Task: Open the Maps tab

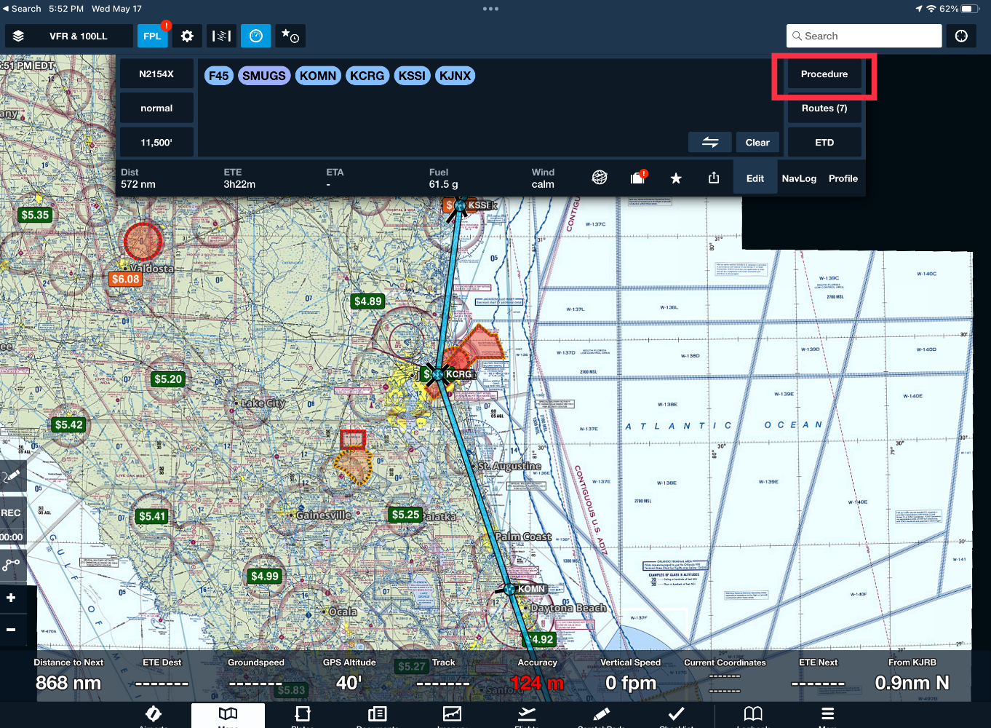Action: (x=228, y=716)
